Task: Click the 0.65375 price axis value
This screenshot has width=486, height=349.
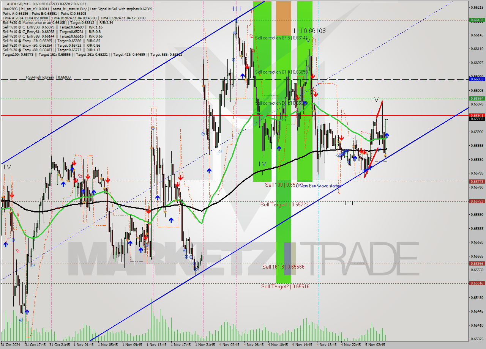Action: pos(477,339)
